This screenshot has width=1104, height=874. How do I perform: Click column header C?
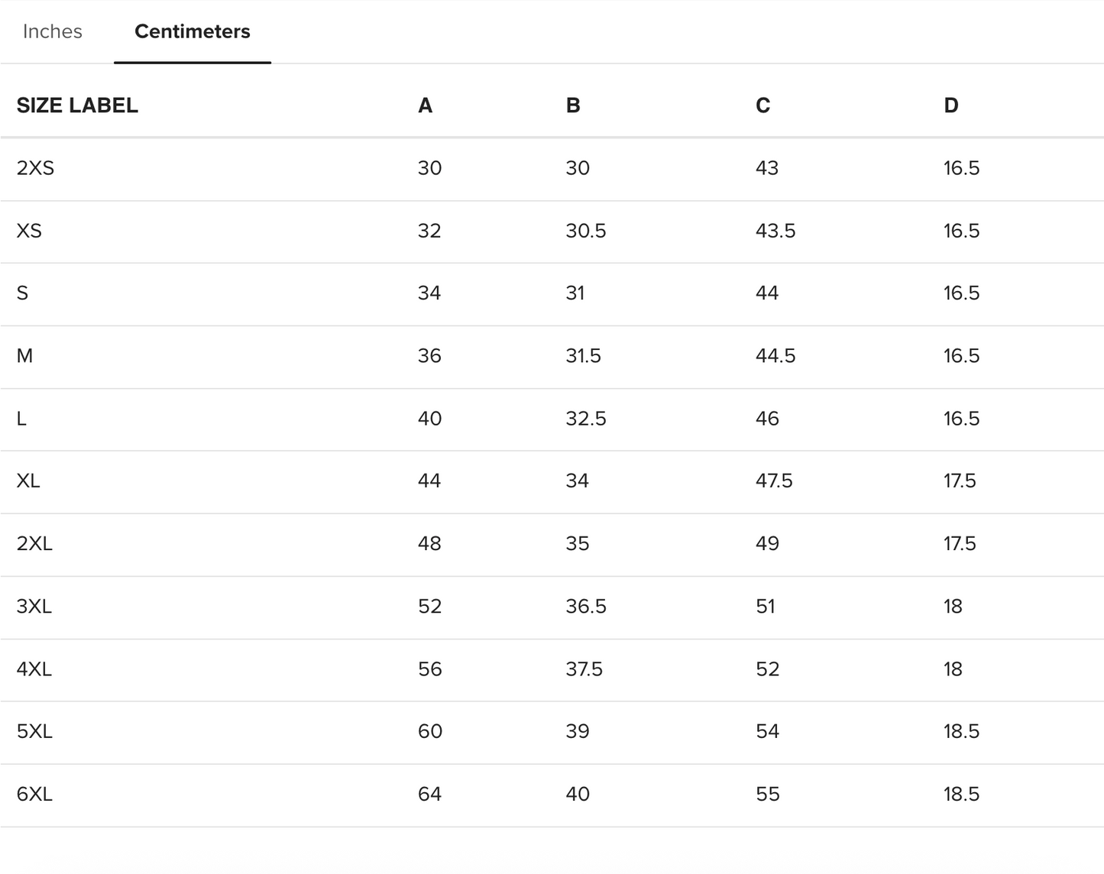pos(762,105)
